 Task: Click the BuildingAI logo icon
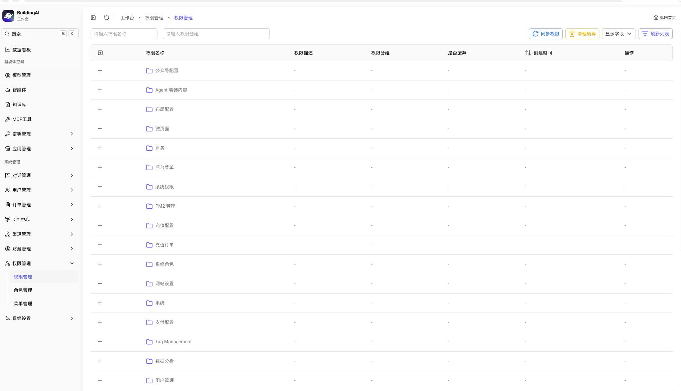(x=8, y=15)
